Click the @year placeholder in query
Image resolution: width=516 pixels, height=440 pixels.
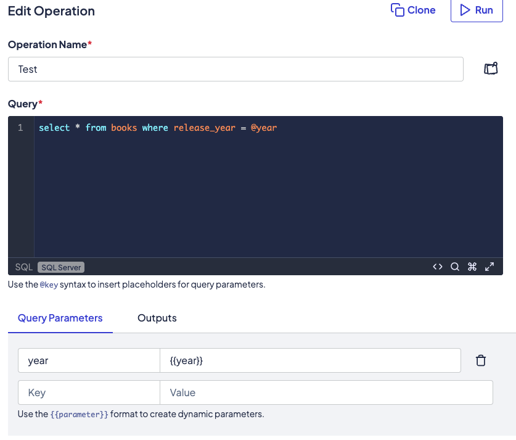tap(264, 128)
